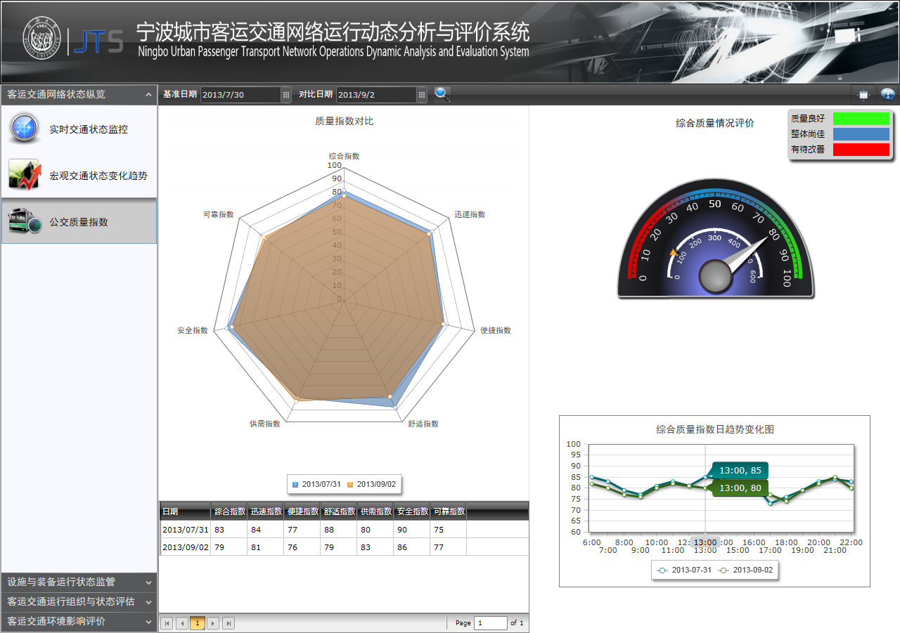
Task: Sort by 安全指数 column header
Action: coord(412,511)
